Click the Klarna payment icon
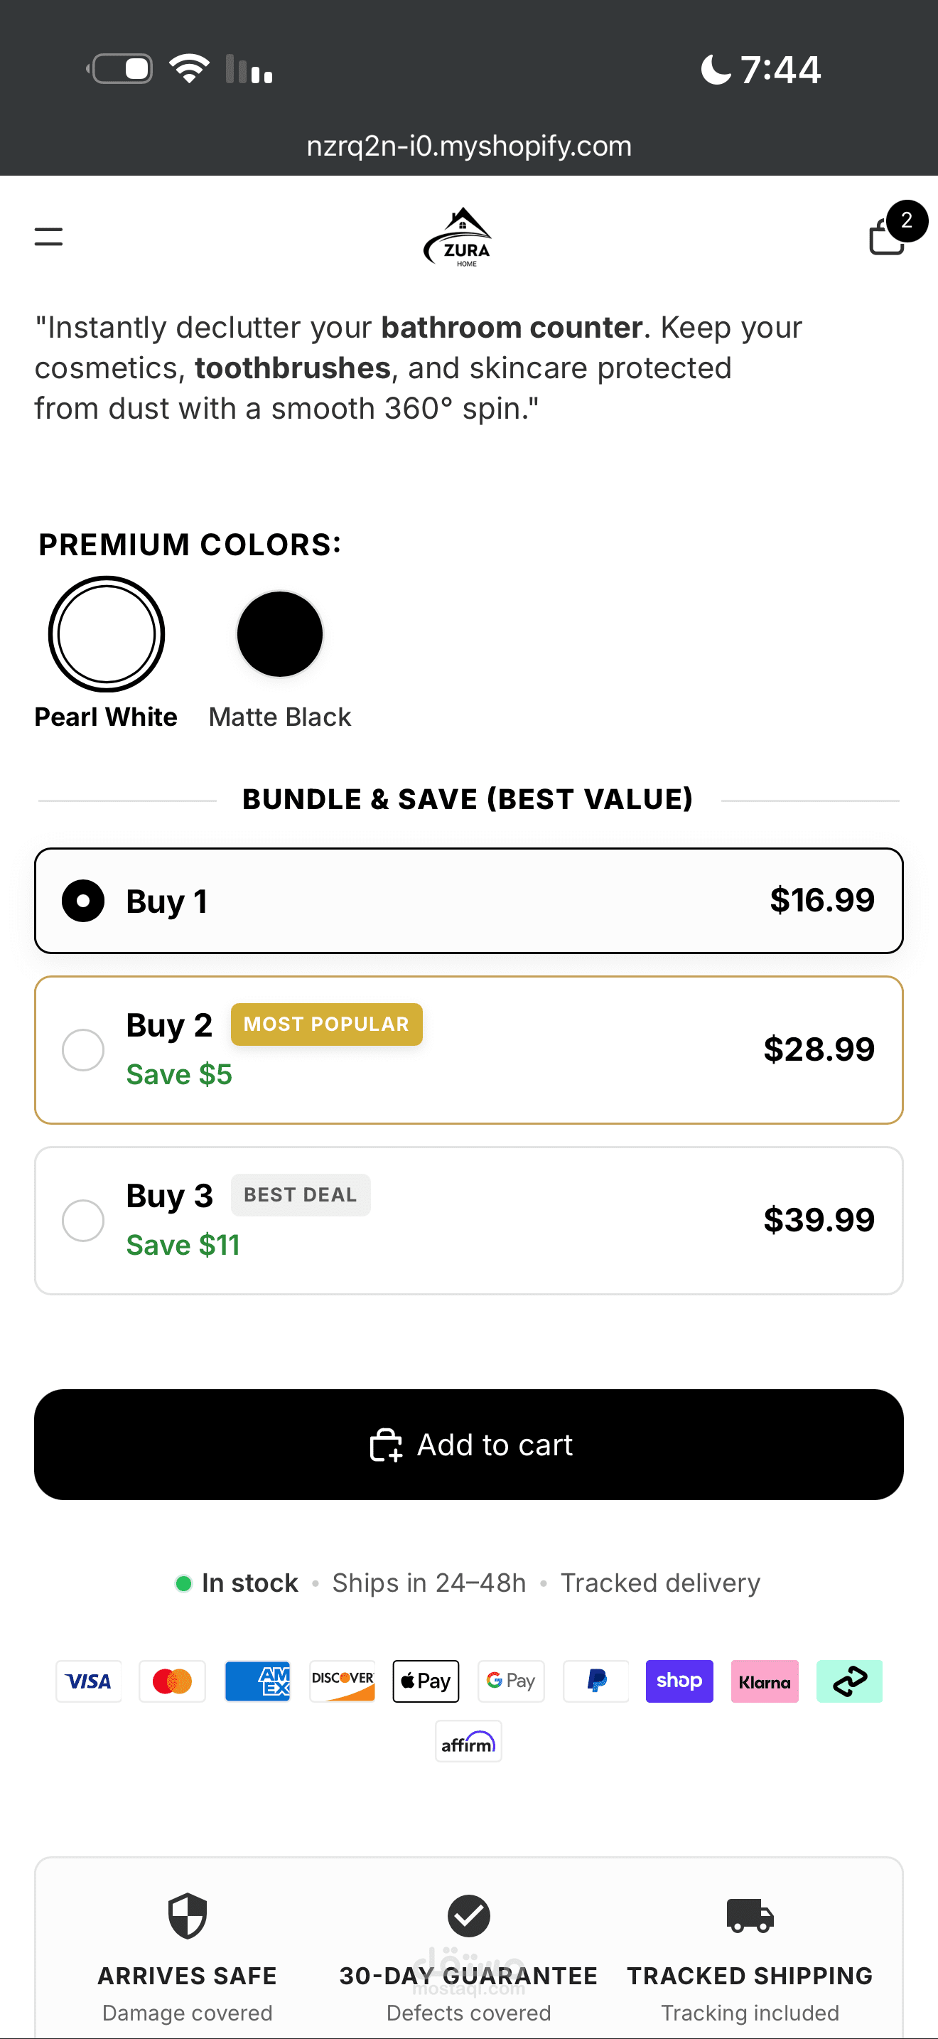The height and width of the screenshot is (2039, 938). click(764, 1681)
